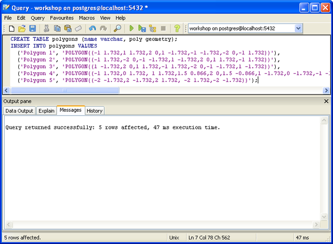Open the Favourites menu
The height and width of the screenshot is (244, 333).
62,18
